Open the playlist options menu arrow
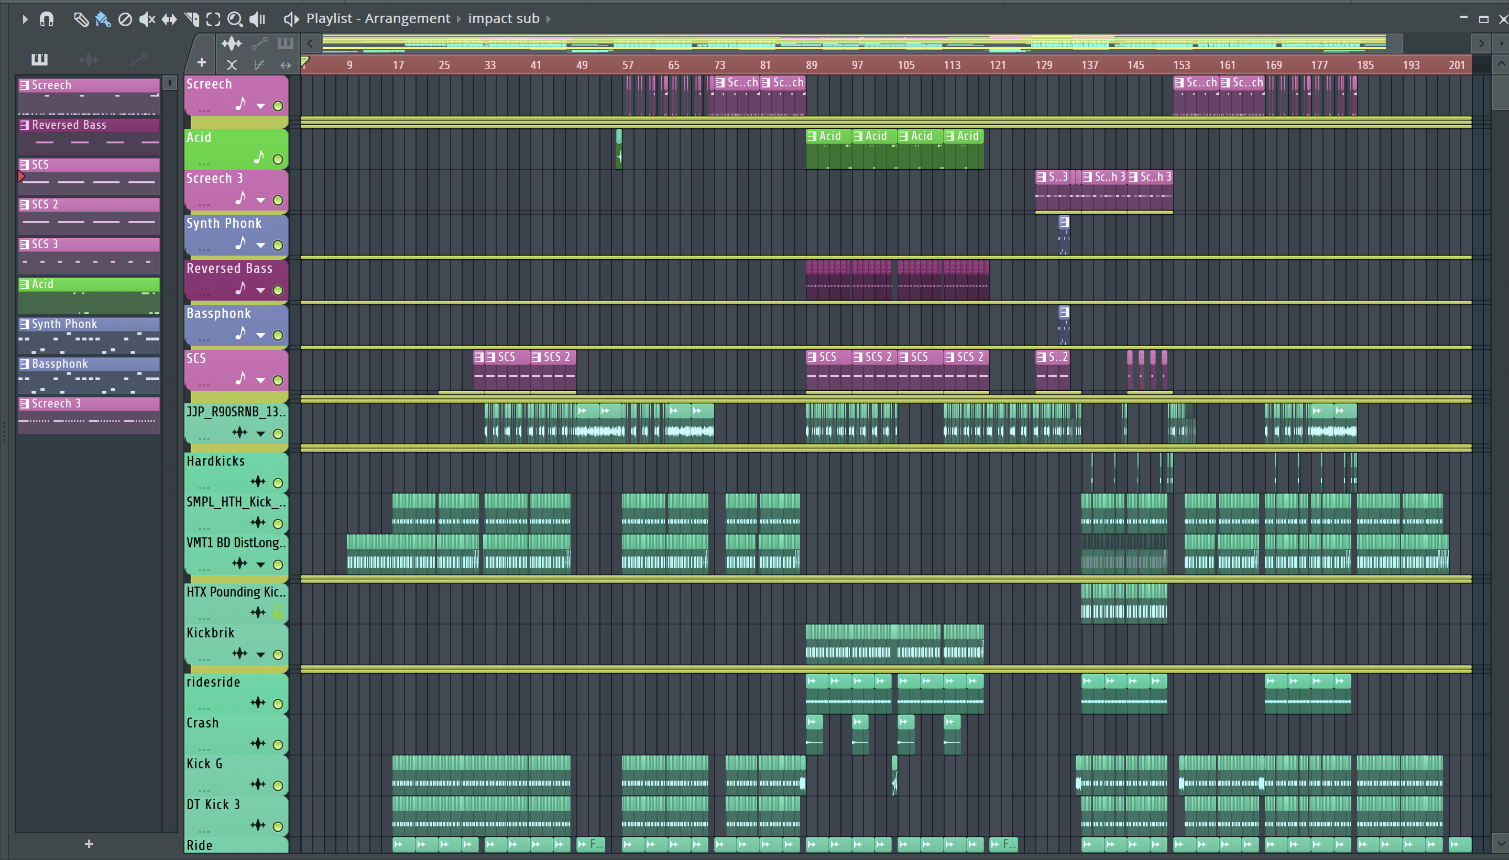Screen dimensions: 1509x860 coord(24,19)
